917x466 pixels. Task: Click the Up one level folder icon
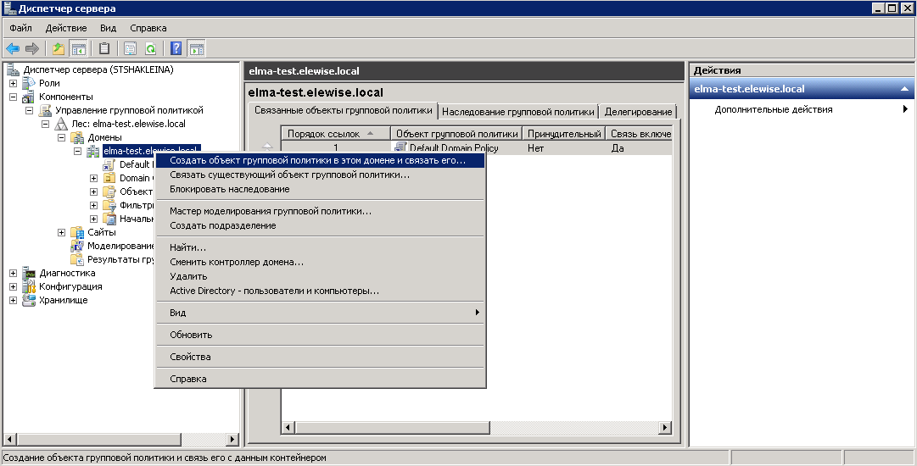click(x=59, y=48)
